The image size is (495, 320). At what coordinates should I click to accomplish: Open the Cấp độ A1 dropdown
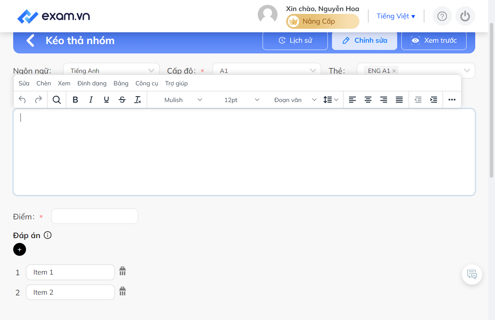pos(267,70)
